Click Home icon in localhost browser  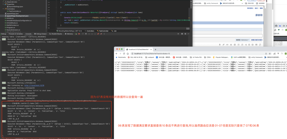[127, 54]
